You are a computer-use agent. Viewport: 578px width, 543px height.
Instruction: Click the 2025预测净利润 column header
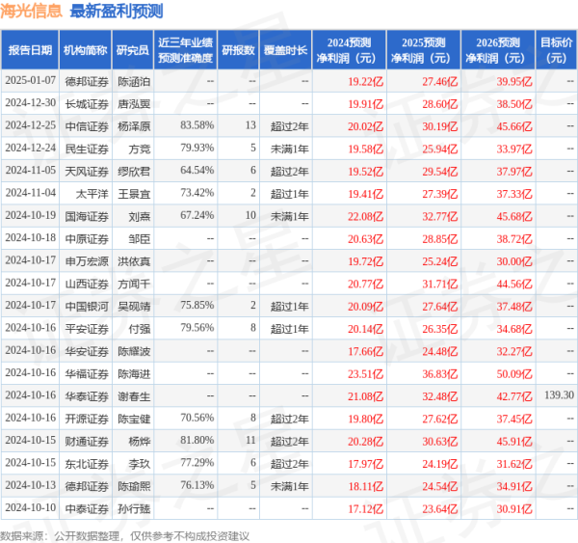pyautogui.click(x=424, y=50)
